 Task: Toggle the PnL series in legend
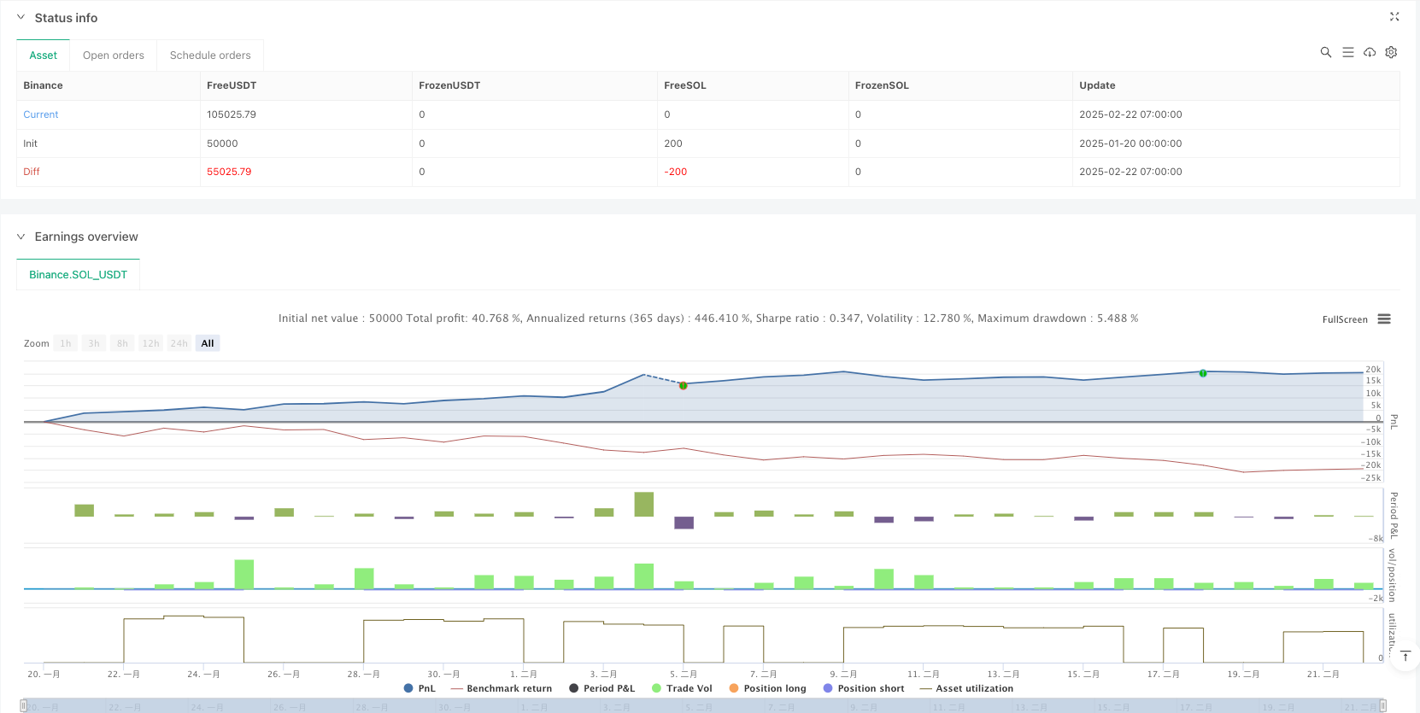[420, 688]
